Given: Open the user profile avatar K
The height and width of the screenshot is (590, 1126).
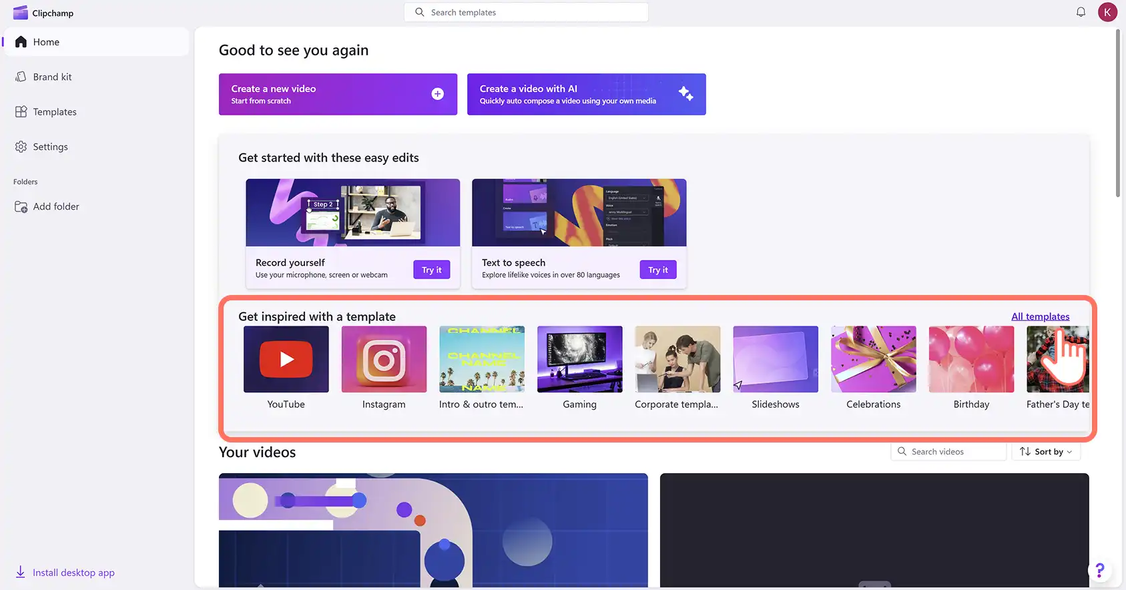Looking at the screenshot, I should (1107, 12).
